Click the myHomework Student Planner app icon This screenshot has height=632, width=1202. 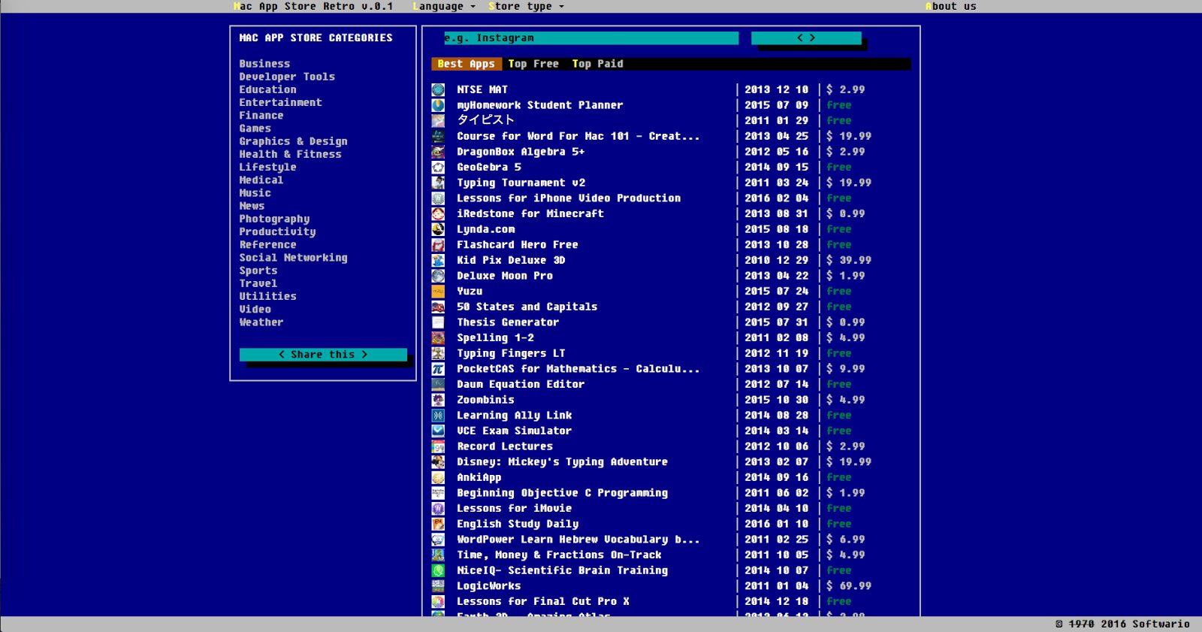(x=438, y=105)
